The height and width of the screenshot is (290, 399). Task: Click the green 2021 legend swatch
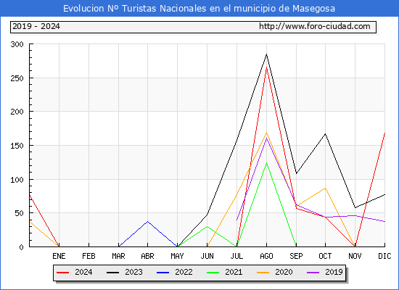(213, 273)
